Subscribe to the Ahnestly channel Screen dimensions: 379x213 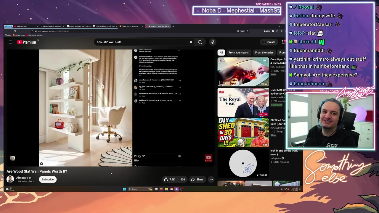point(48,179)
